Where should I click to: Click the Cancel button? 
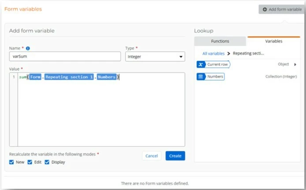pyautogui.click(x=152, y=156)
